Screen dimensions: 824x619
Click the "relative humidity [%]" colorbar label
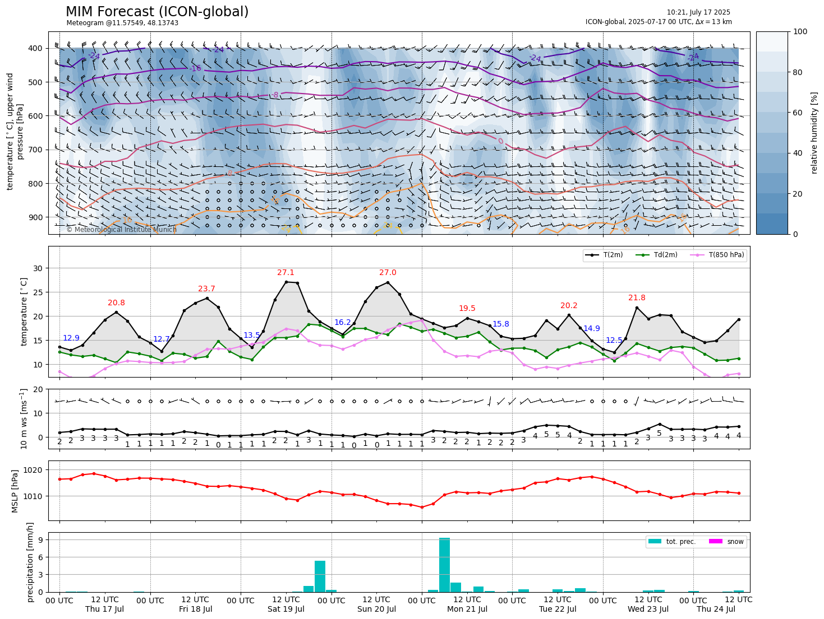[x=814, y=133]
